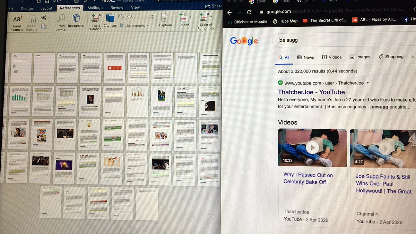Select page thumbnail with lightbulb image
The width and height of the screenshot is (416, 234).
tap(89, 135)
